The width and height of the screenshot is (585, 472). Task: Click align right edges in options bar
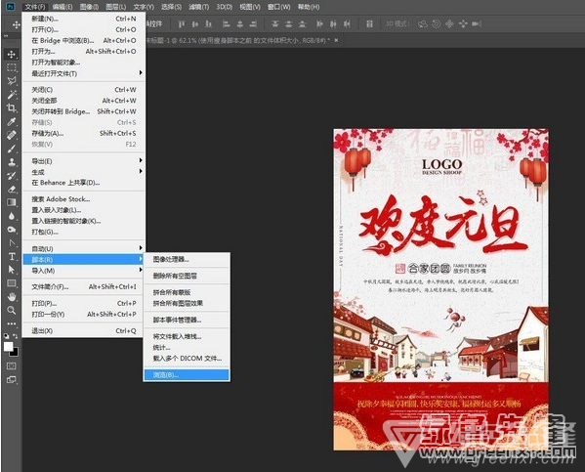click(253, 24)
